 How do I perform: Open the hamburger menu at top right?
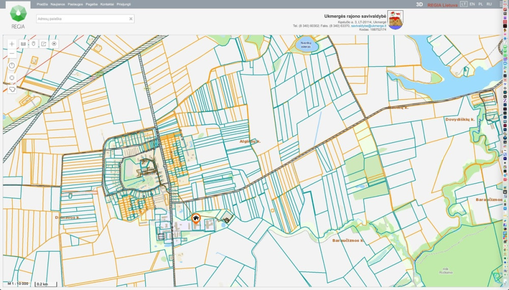pos(502,4)
